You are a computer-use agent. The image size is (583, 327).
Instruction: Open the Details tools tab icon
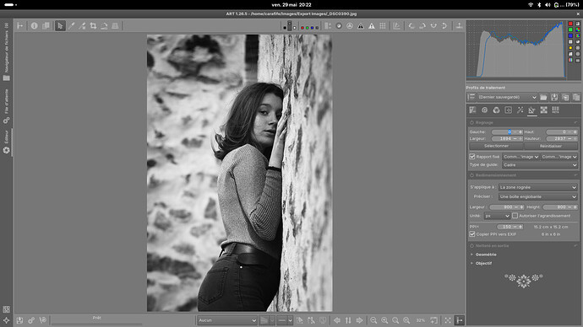[x=484, y=110]
